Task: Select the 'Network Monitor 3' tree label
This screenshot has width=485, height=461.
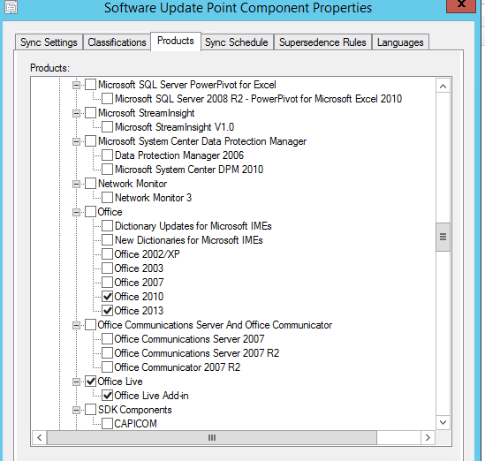Action: tap(153, 198)
